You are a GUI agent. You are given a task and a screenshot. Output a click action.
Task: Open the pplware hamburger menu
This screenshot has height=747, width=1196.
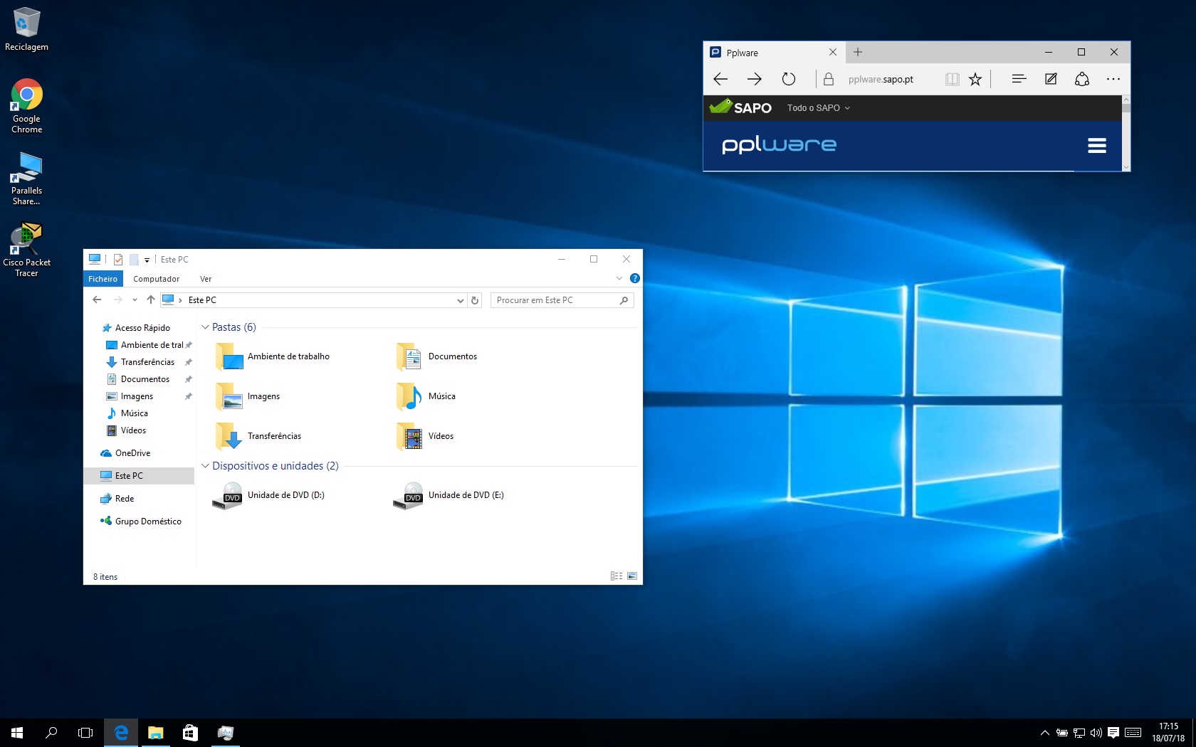click(x=1096, y=145)
